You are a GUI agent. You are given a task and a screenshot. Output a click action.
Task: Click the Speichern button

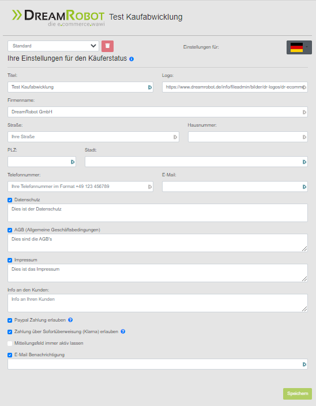click(x=298, y=394)
